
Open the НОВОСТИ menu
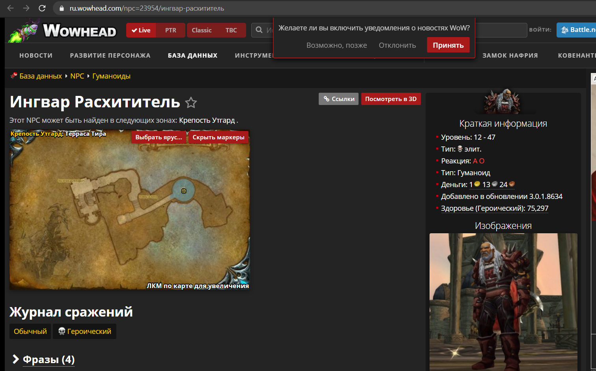point(36,56)
